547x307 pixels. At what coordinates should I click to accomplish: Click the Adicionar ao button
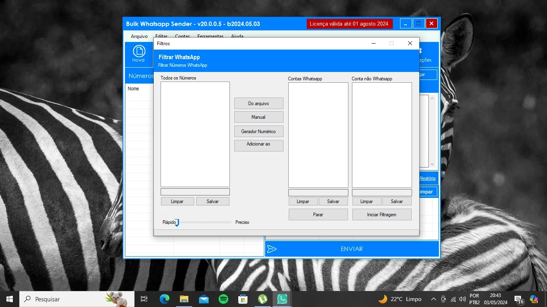tap(259, 146)
